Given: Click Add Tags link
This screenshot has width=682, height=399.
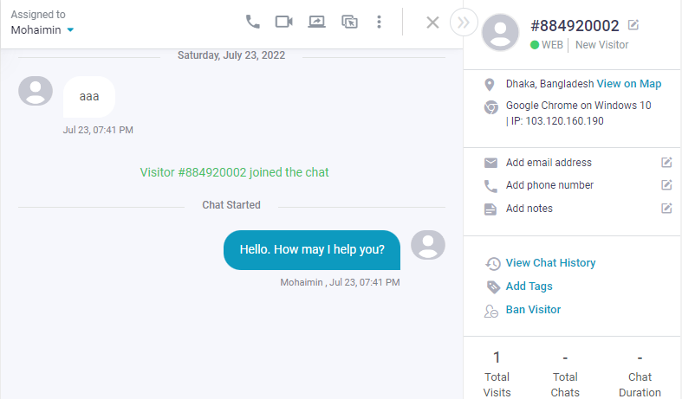Looking at the screenshot, I should click(x=529, y=286).
